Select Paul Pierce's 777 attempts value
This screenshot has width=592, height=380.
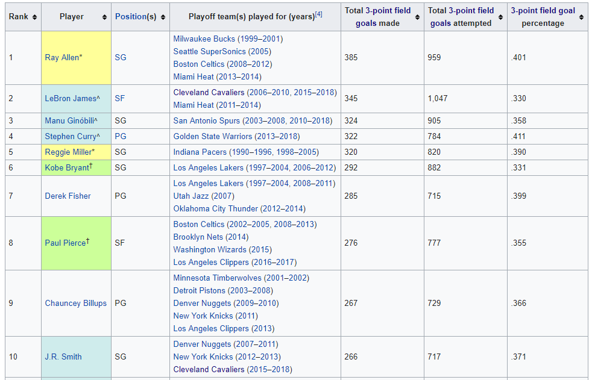tap(434, 243)
